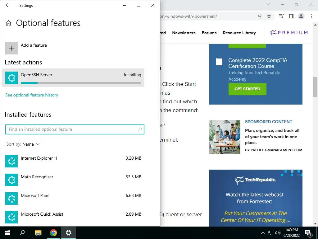Open the notification center icon
This screenshot has width=318, height=239.
[x=308, y=233]
